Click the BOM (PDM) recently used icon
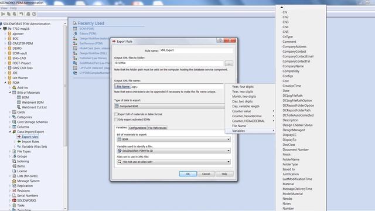The image size is (375, 211). point(75,29)
